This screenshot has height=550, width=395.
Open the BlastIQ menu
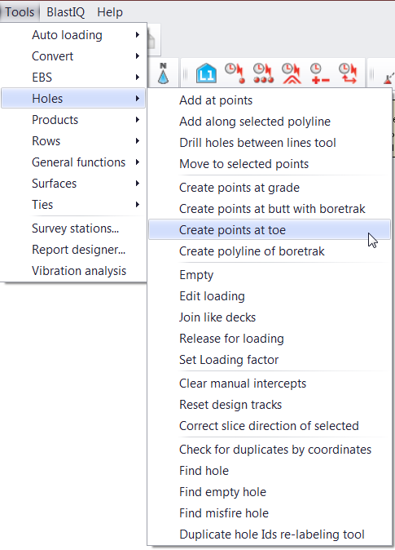coord(65,12)
